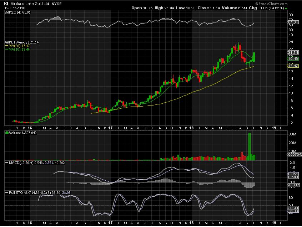Click the 21.14 last price tag
302x227 pixels.
point(293,52)
